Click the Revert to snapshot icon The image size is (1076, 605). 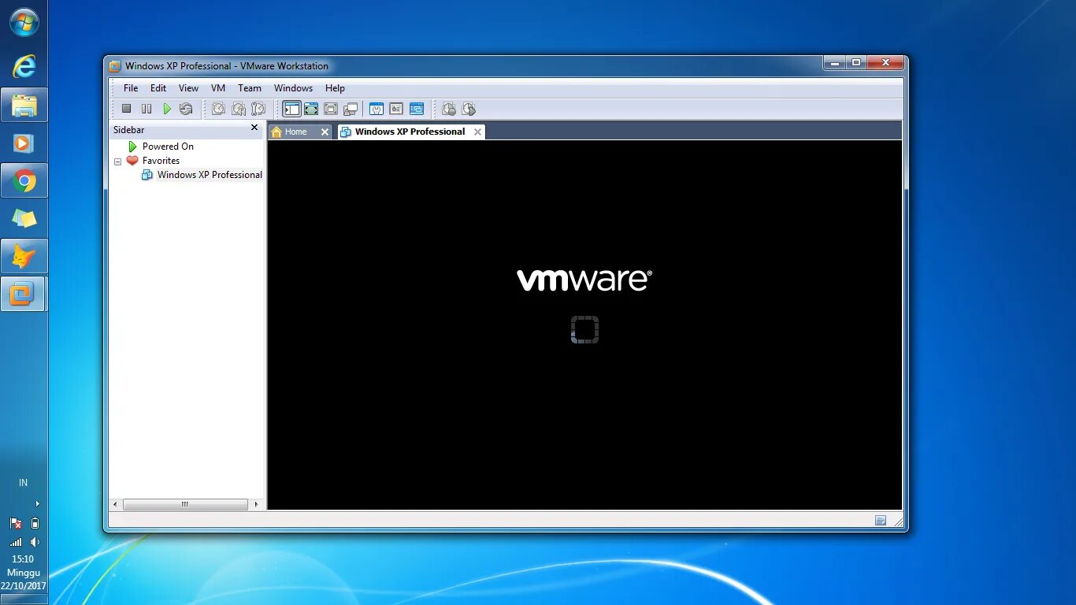tap(239, 109)
